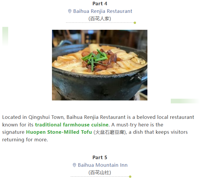202x179 pixels.
Task: Click the location pin beside Baihua Mountain Inn
Action: tap(74, 165)
